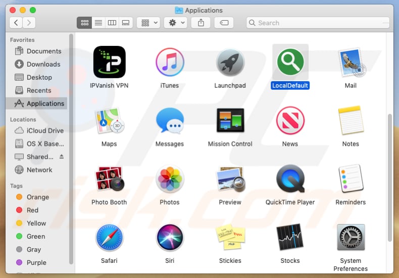Click the file list vertical scrollbar
The height and width of the screenshot is (278, 399).
[x=389, y=178]
